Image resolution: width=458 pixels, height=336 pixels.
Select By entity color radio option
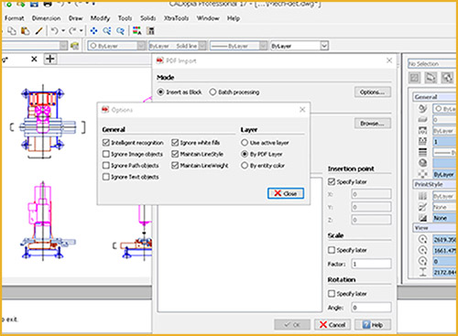tap(245, 166)
